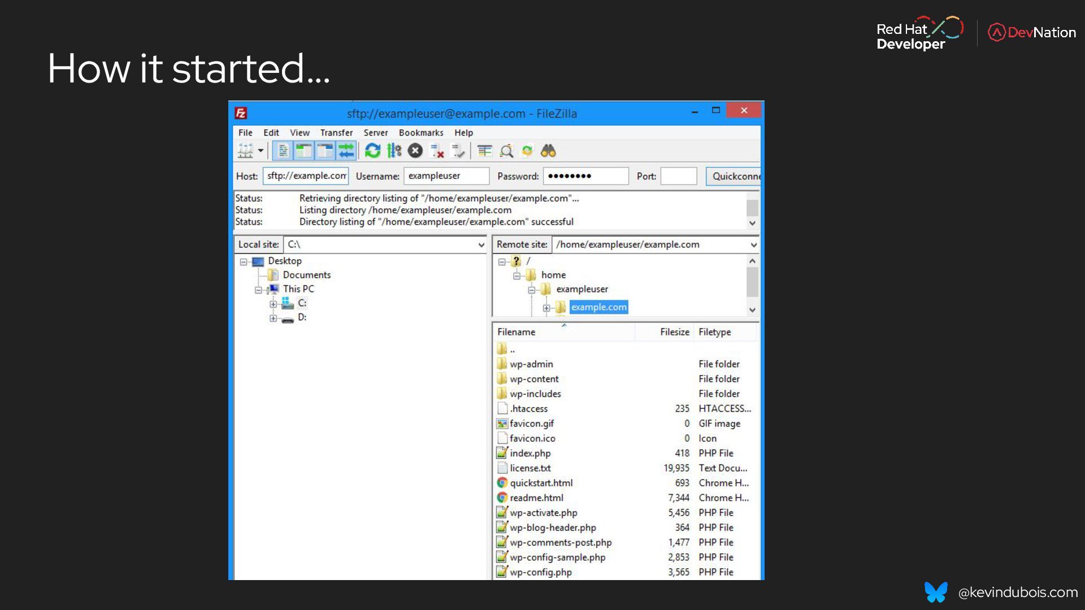Open the Server menu
Image resolution: width=1085 pixels, height=610 pixels.
tap(376, 133)
